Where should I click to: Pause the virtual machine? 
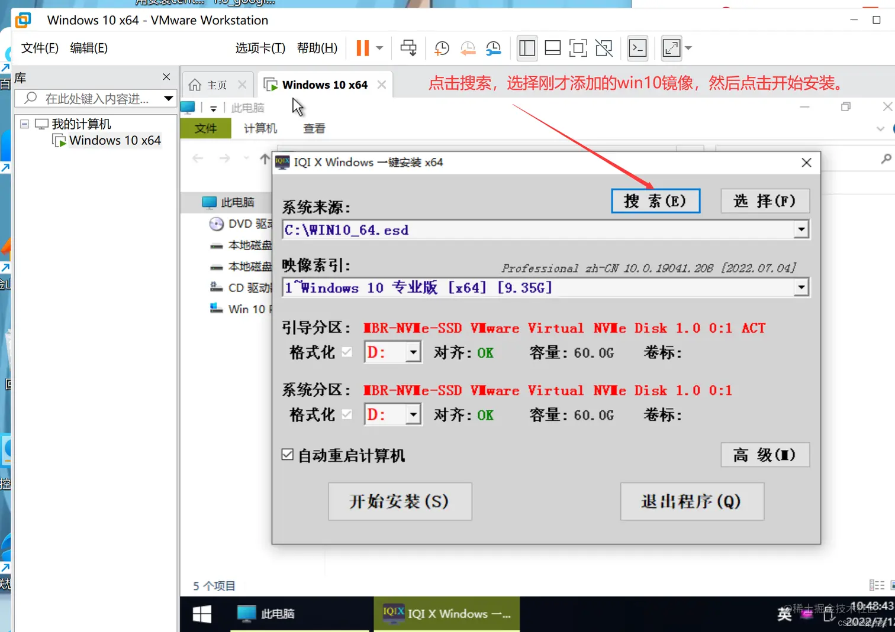[363, 48]
